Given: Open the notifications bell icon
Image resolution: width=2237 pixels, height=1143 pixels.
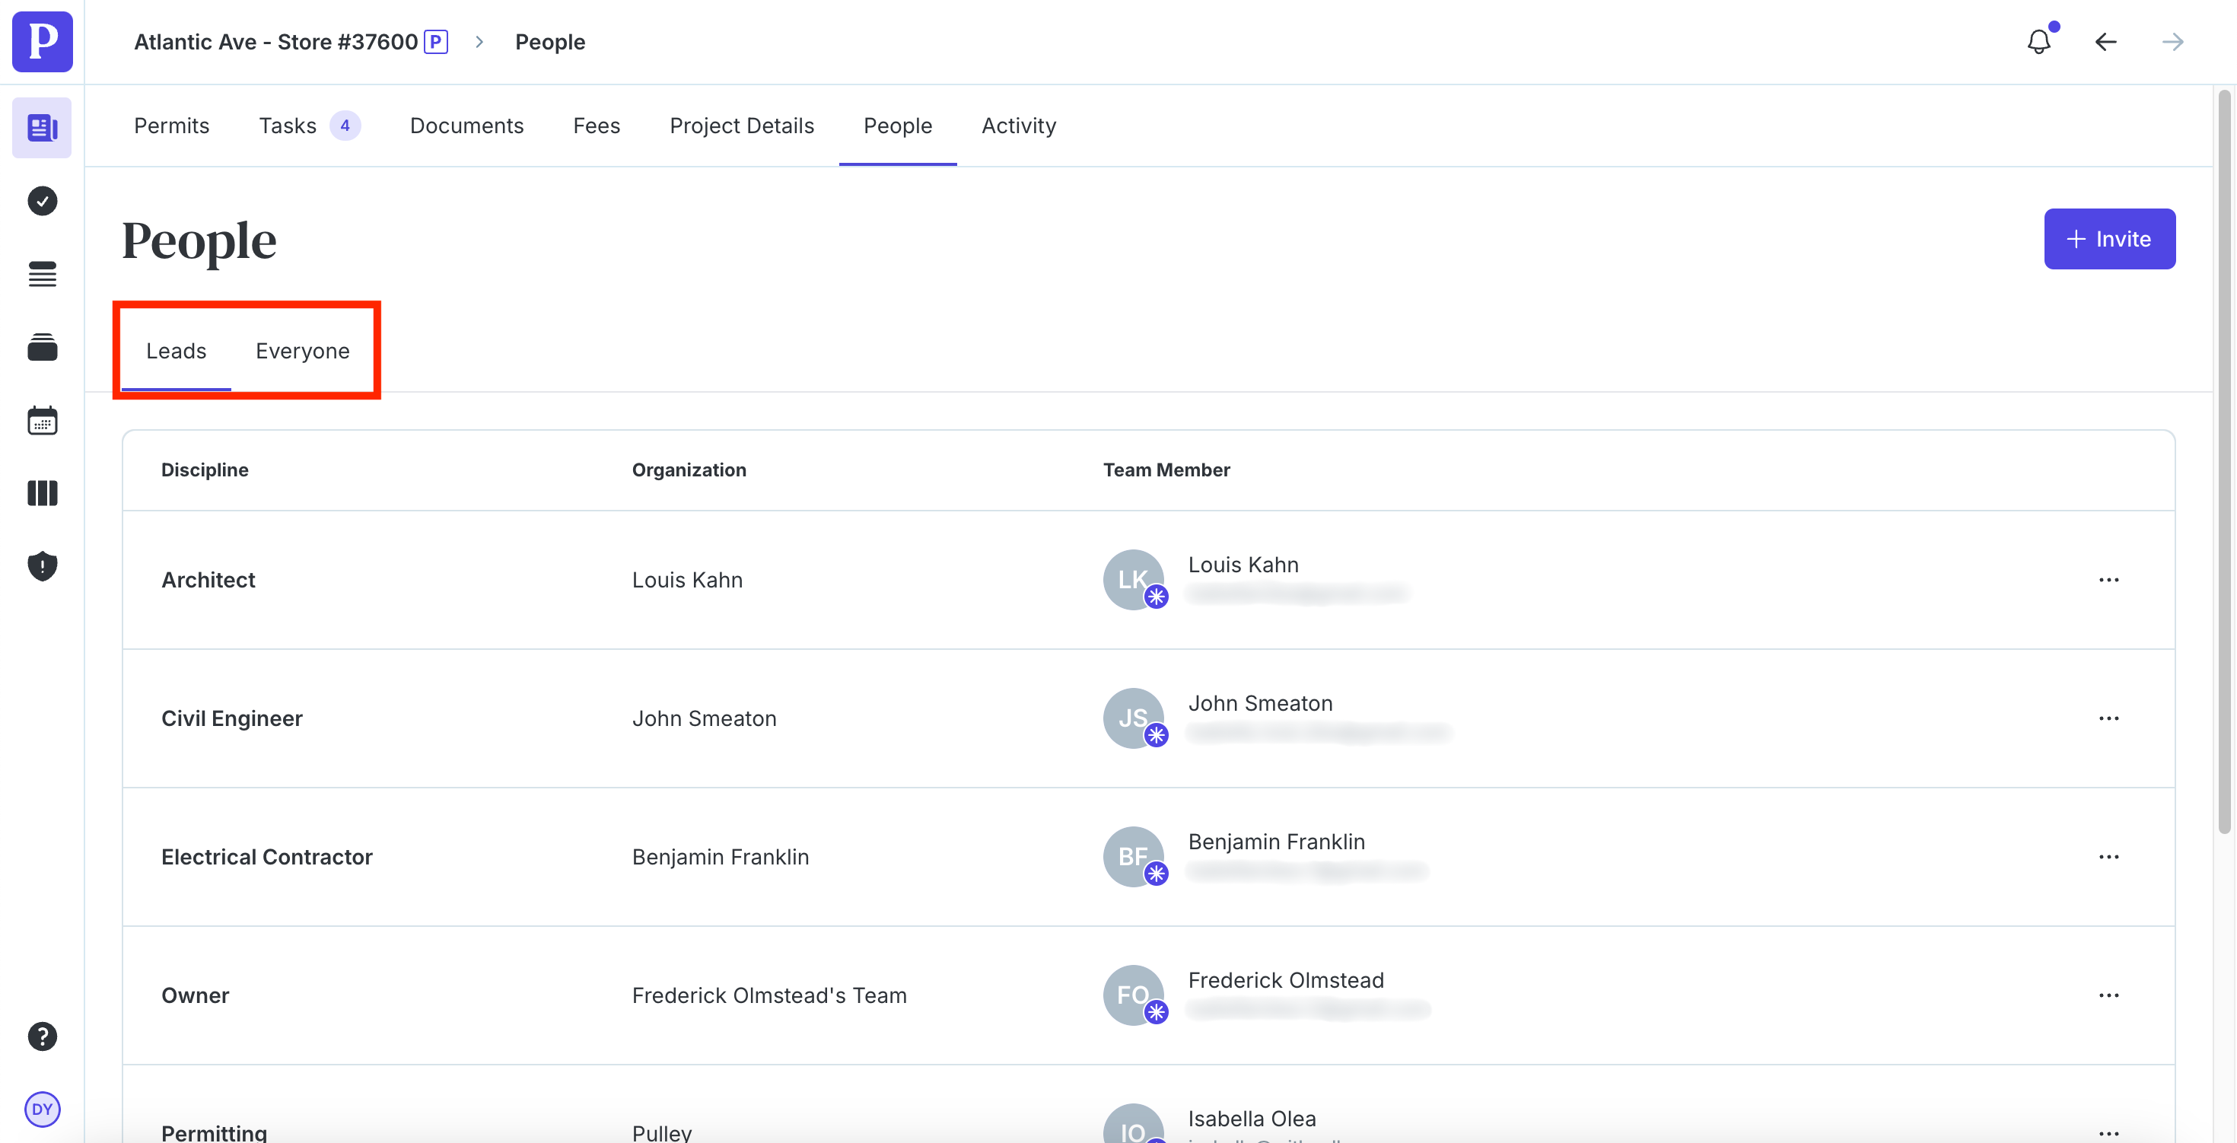Looking at the screenshot, I should click(x=2038, y=42).
